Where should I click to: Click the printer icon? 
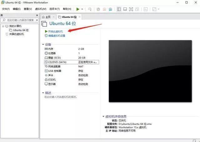click(x=46, y=80)
